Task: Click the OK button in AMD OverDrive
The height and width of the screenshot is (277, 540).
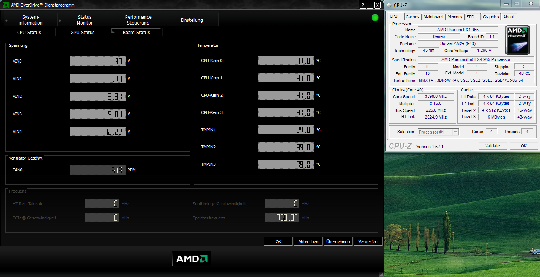Action: click(279, 242)
